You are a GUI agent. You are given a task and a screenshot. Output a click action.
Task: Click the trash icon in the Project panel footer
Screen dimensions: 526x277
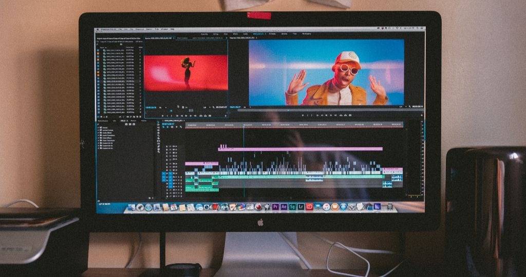point(140,116)
